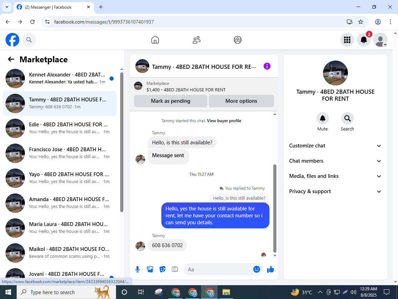Open the Facebook menu grid icon
The image size is (398, 299).
(347, 40)
